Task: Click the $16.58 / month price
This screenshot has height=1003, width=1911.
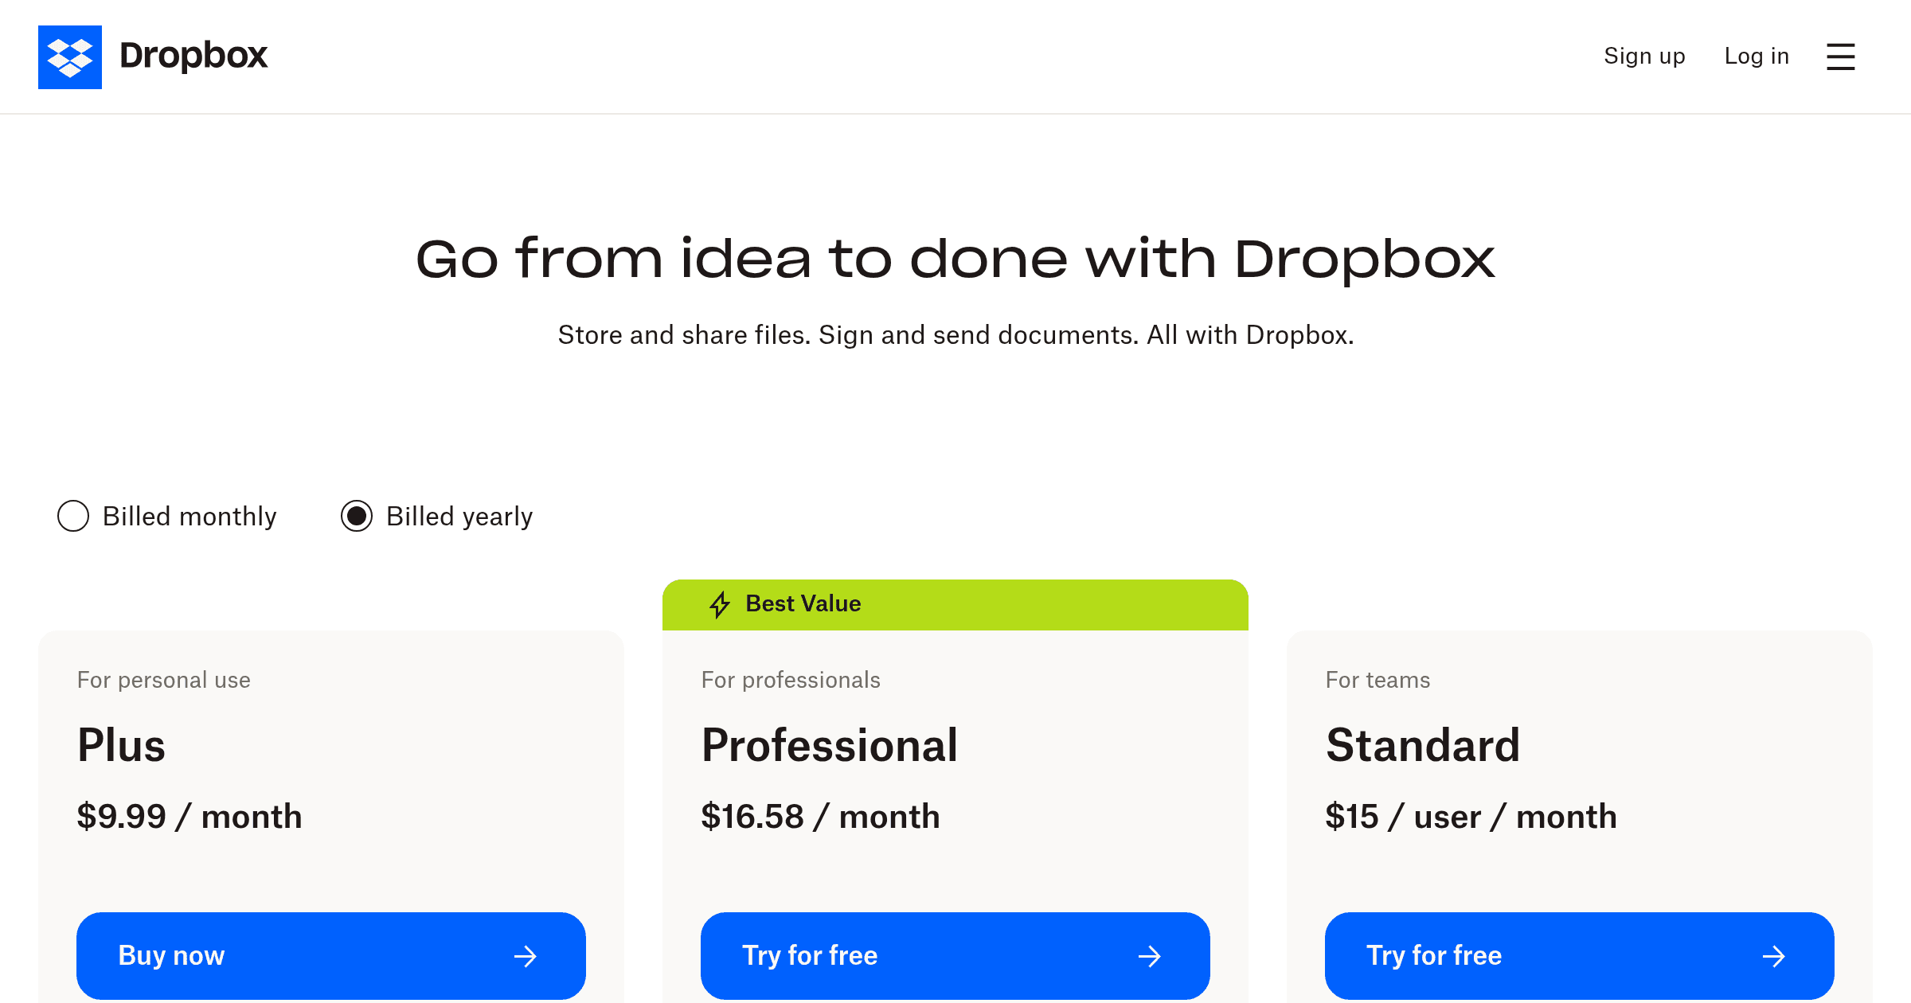Action: click(820, 817)
